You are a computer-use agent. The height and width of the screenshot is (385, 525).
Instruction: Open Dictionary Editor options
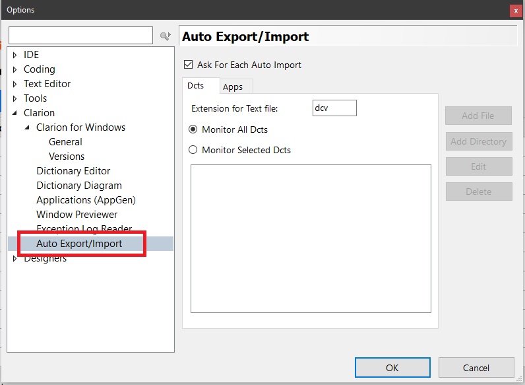tap(73, 171)
